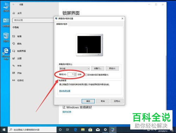Select the 屏幕保护程序 tab in the dialog
176x133 pixels.
tap(62, 24)
